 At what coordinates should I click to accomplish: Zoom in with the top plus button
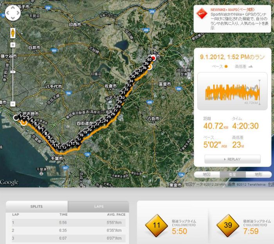tap(13, 45)
